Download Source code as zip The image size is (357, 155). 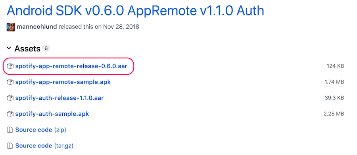click(40, 130)
